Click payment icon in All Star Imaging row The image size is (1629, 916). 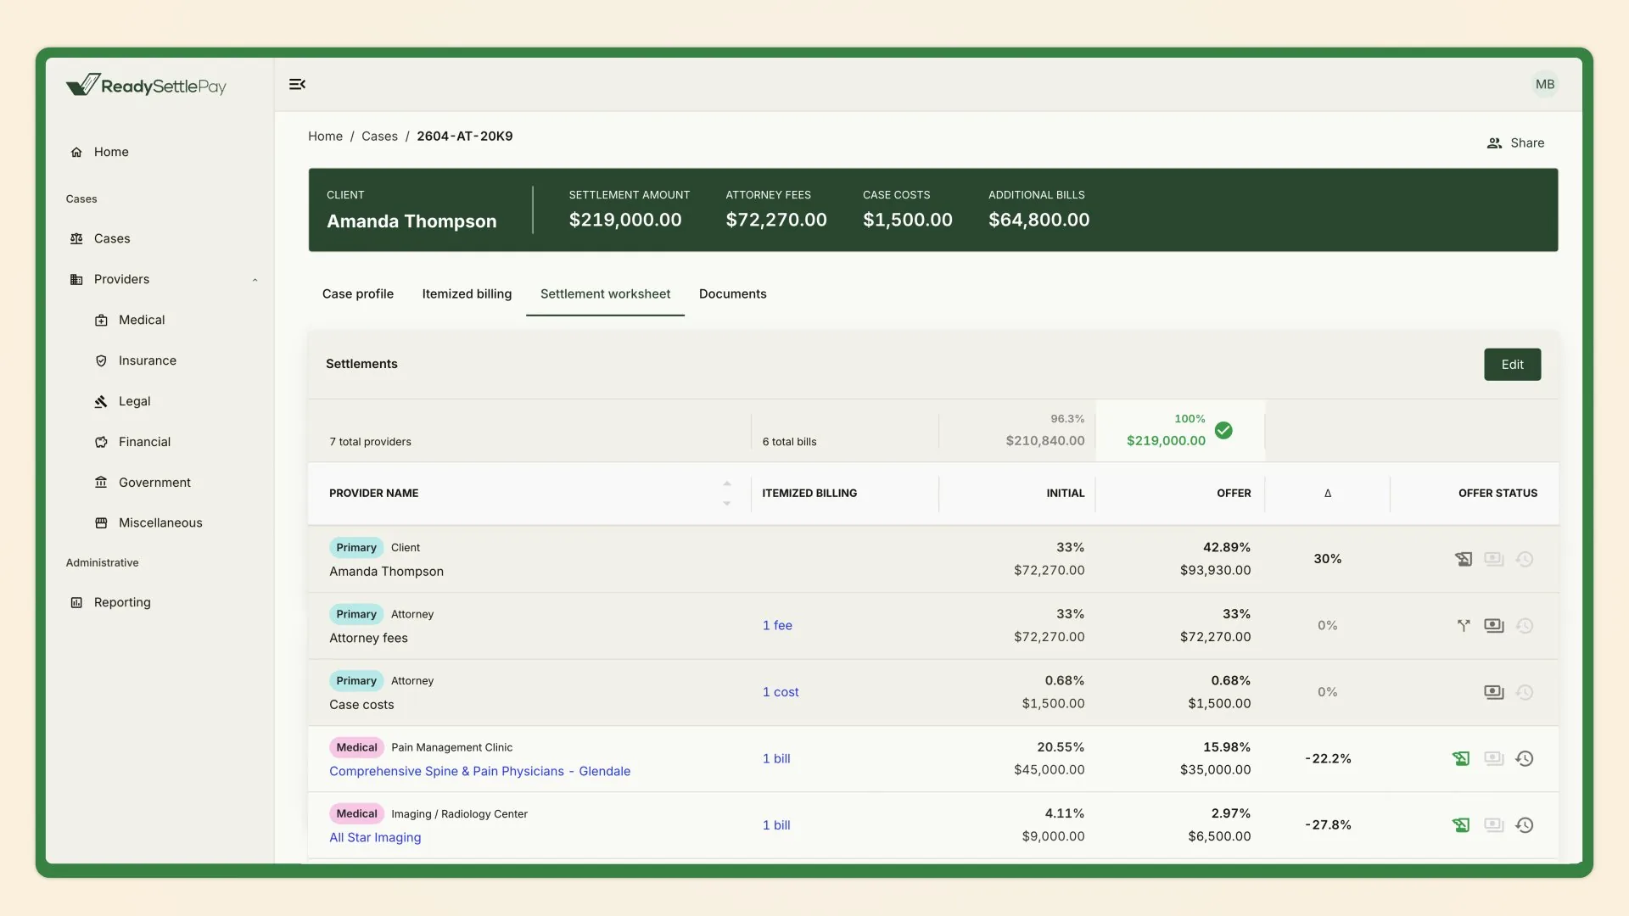click(1494, 824)
